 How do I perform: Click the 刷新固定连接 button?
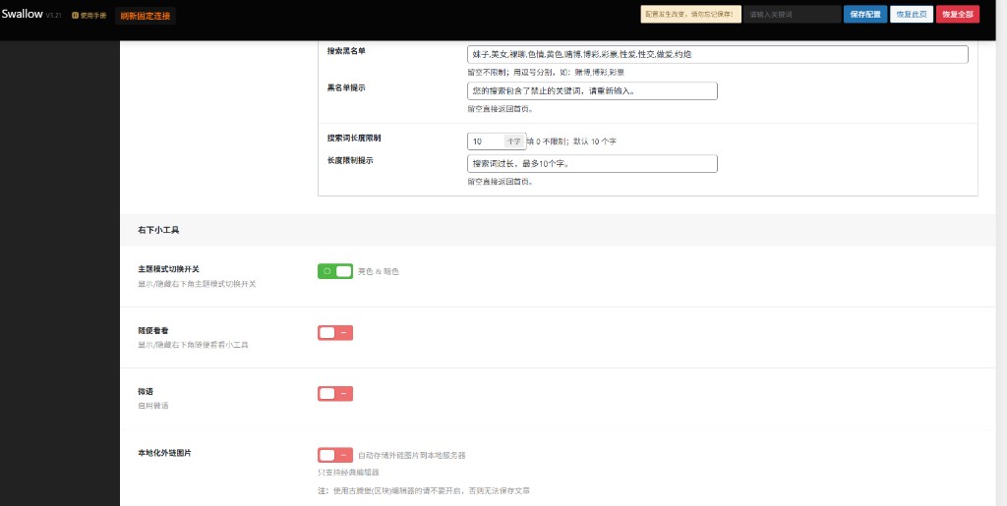[146, 16]
